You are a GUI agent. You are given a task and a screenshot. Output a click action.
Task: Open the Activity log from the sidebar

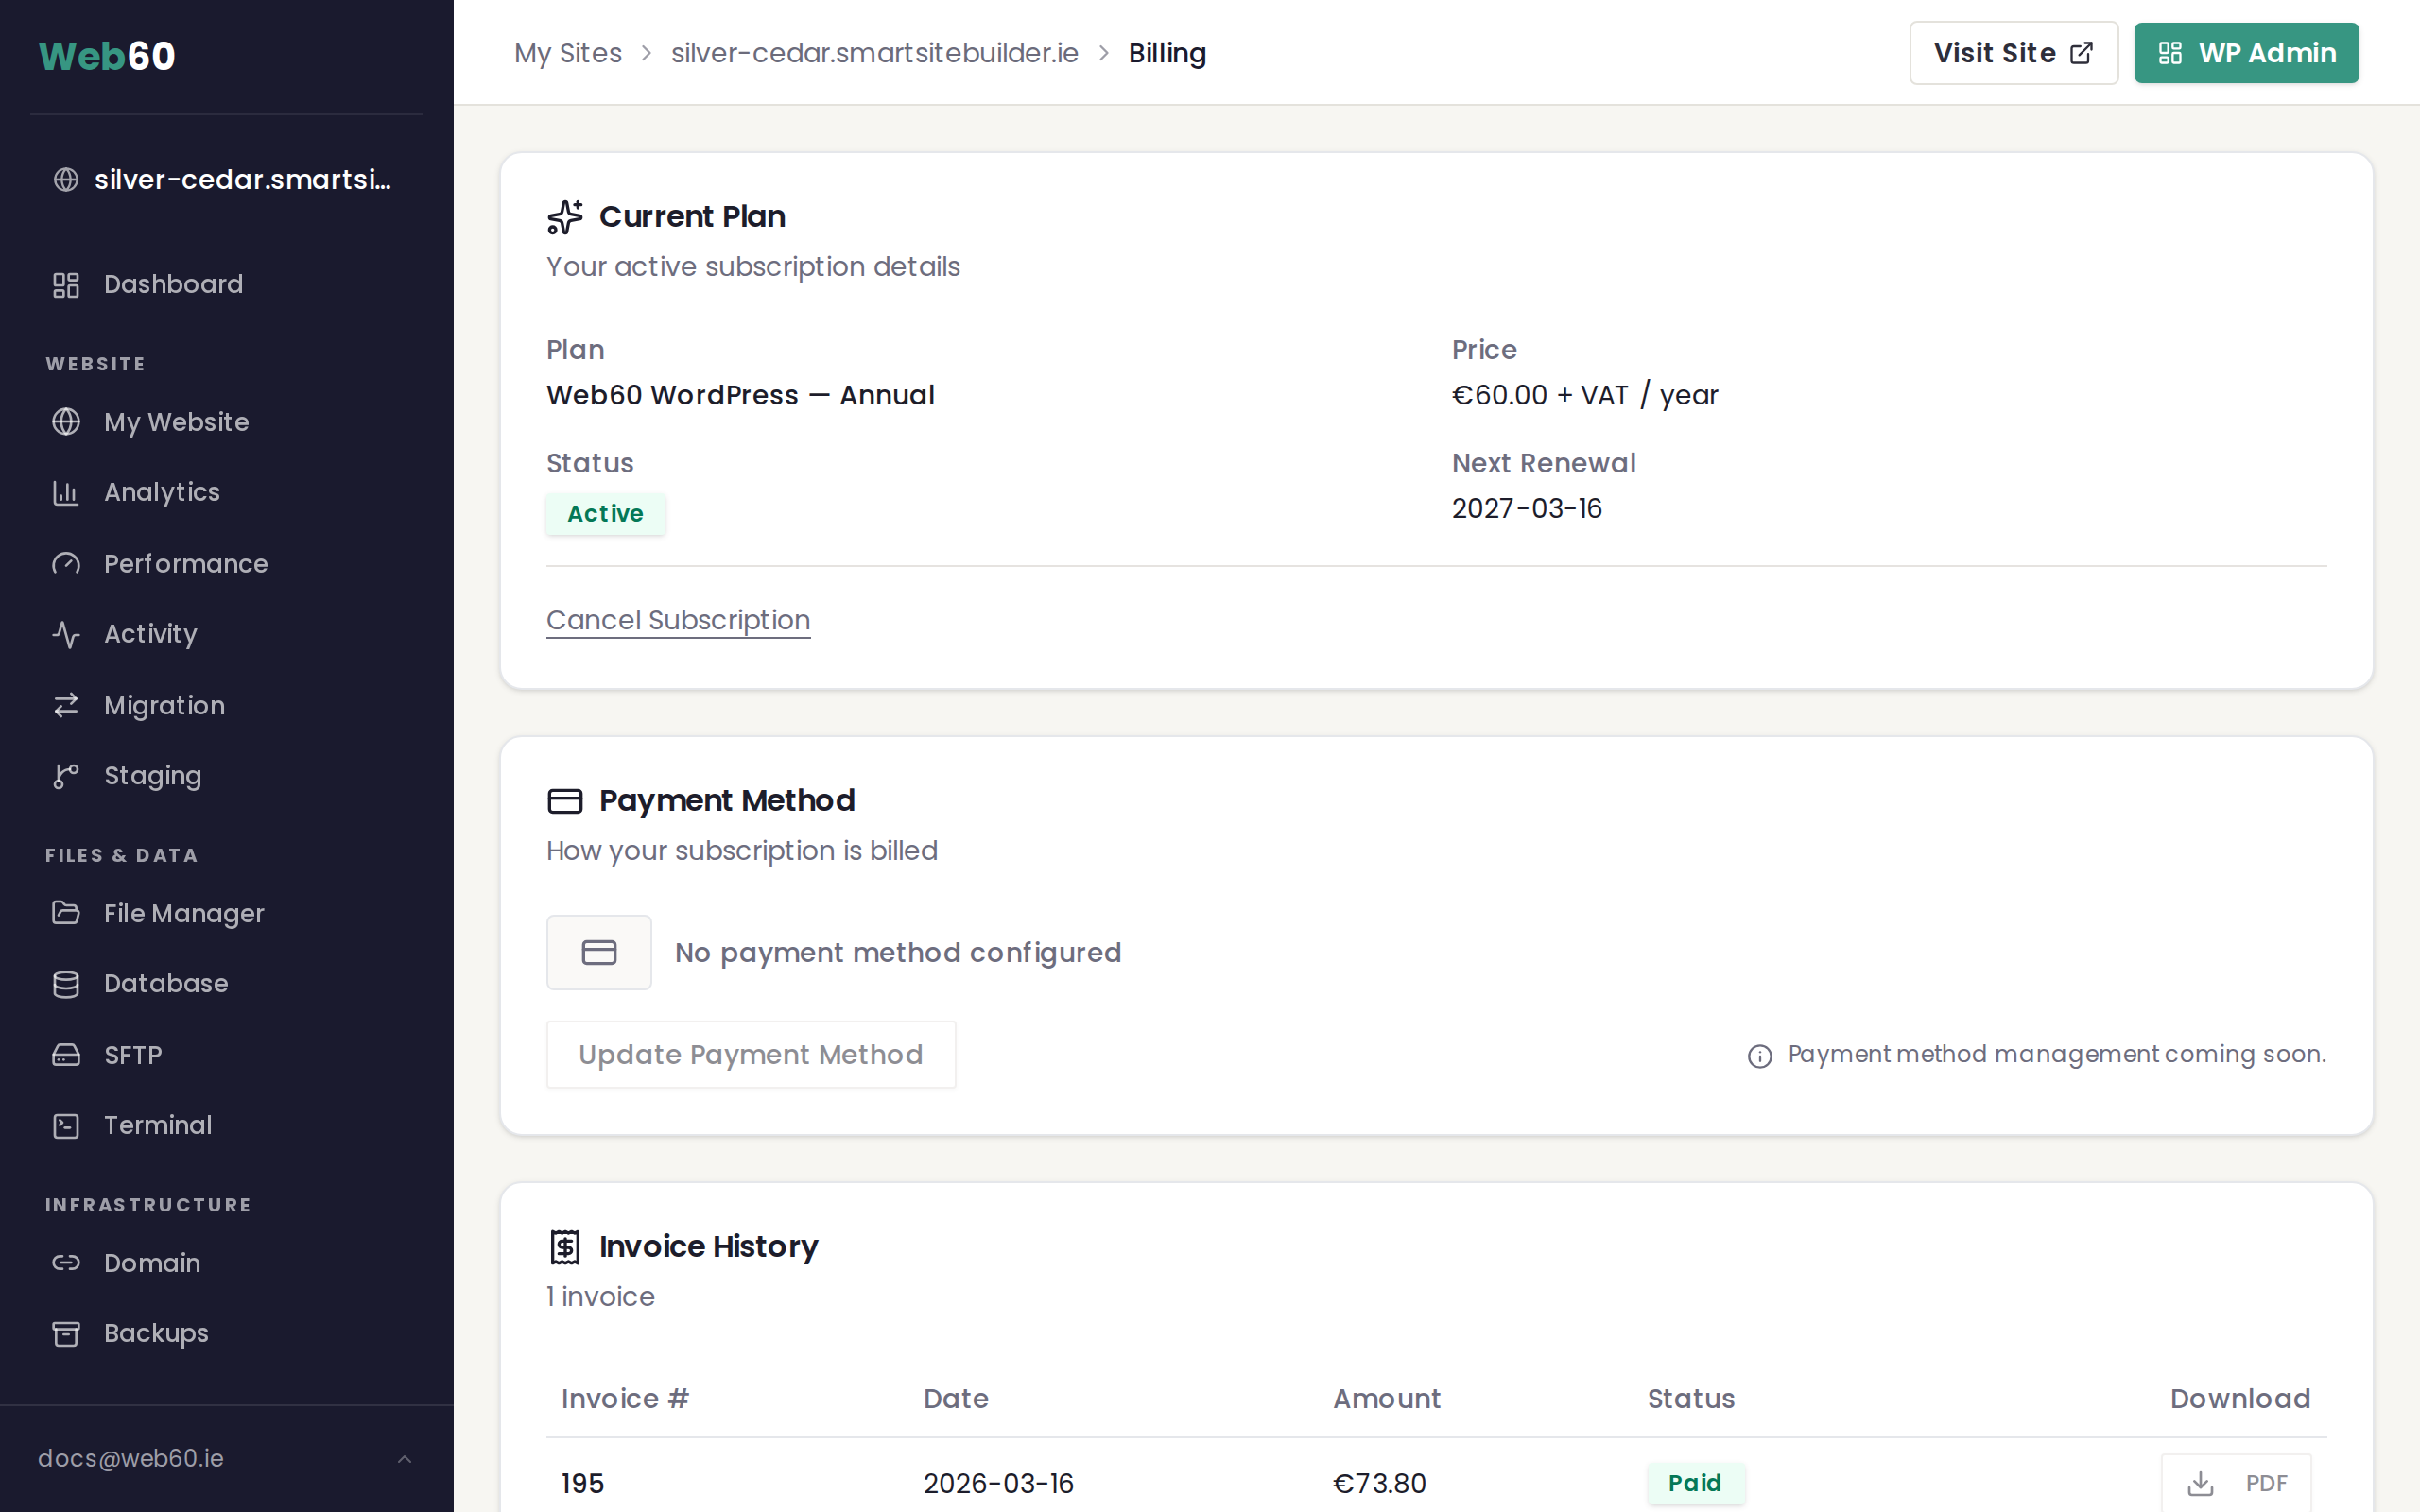[x=150, y=633]
